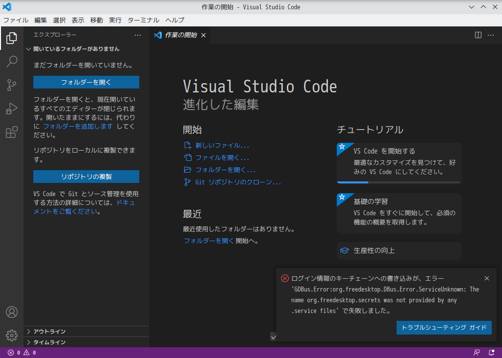
Task: Open the 編集 menu
Action: coord(41,20)
